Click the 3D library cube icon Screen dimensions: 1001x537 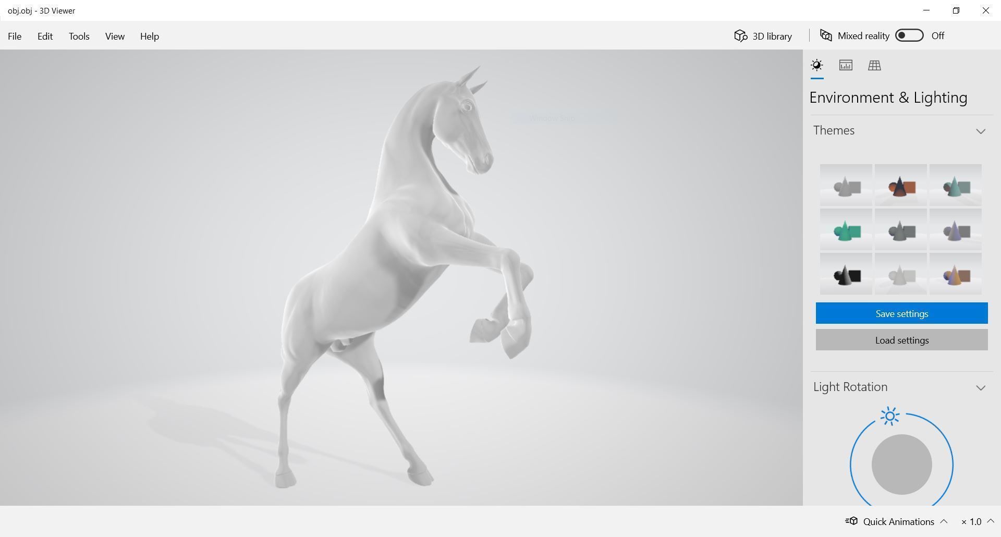click(x=740, y=35)
